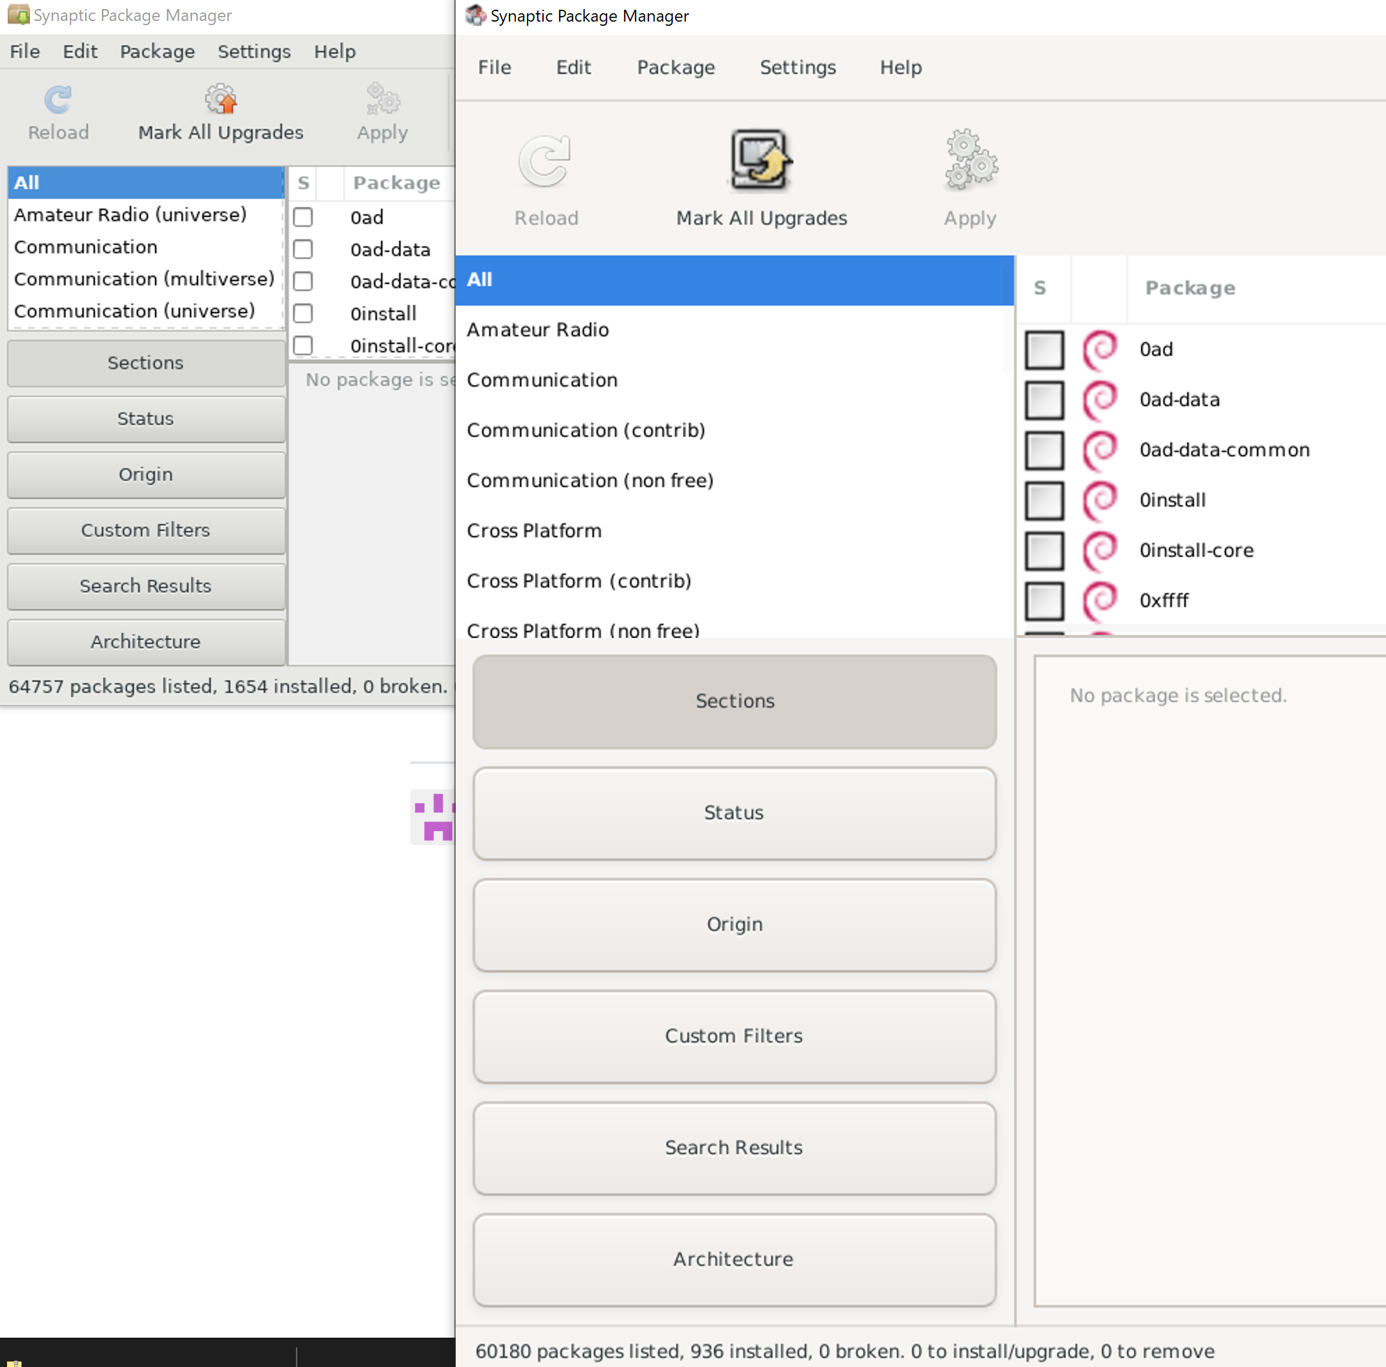Toggle checkbox for 0ad-data in left window
This screenshot has width=1386, height=1367.
303,249
